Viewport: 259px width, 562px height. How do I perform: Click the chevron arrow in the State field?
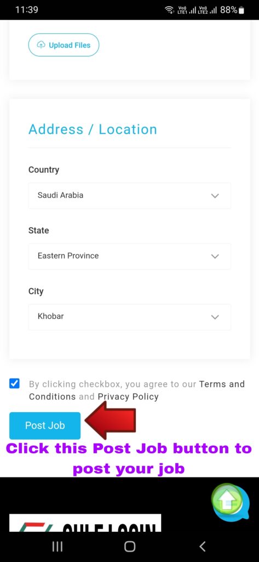(x=215, y=256)
